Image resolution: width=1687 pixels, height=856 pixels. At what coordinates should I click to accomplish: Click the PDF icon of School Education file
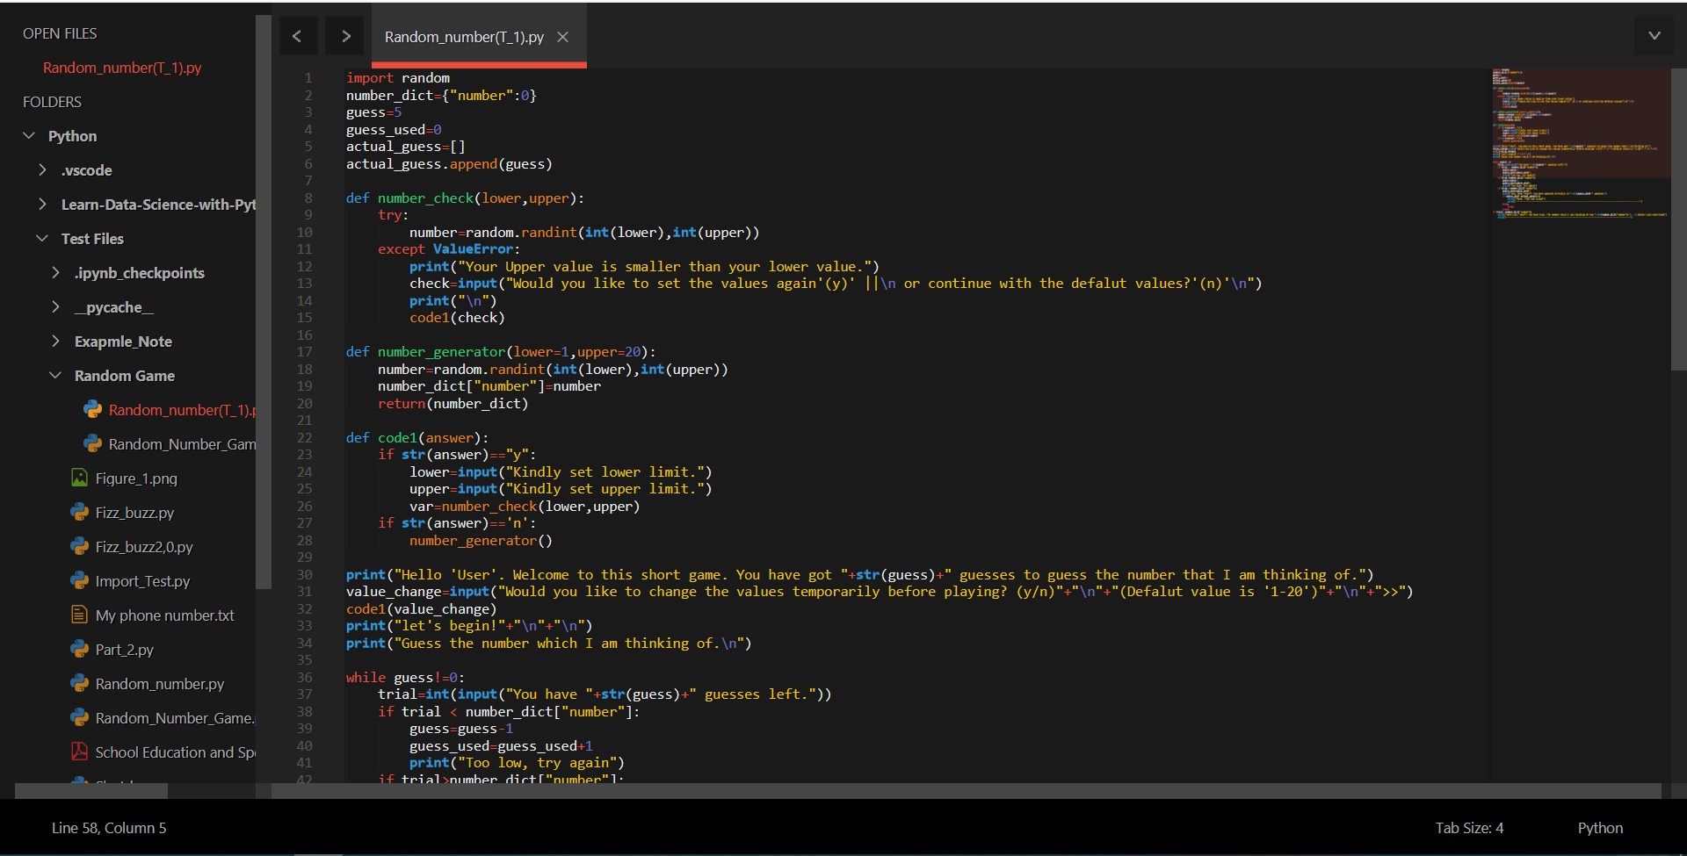79,752
